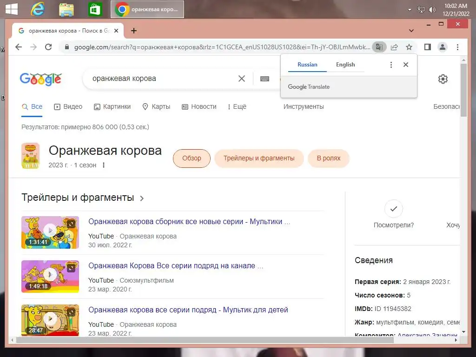The height and width of the screenshot is (357, 476).
Task: Bookmark this tab with the star
Action: 409,47
